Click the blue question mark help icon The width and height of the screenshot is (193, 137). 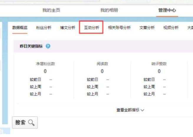click(48, 46)
